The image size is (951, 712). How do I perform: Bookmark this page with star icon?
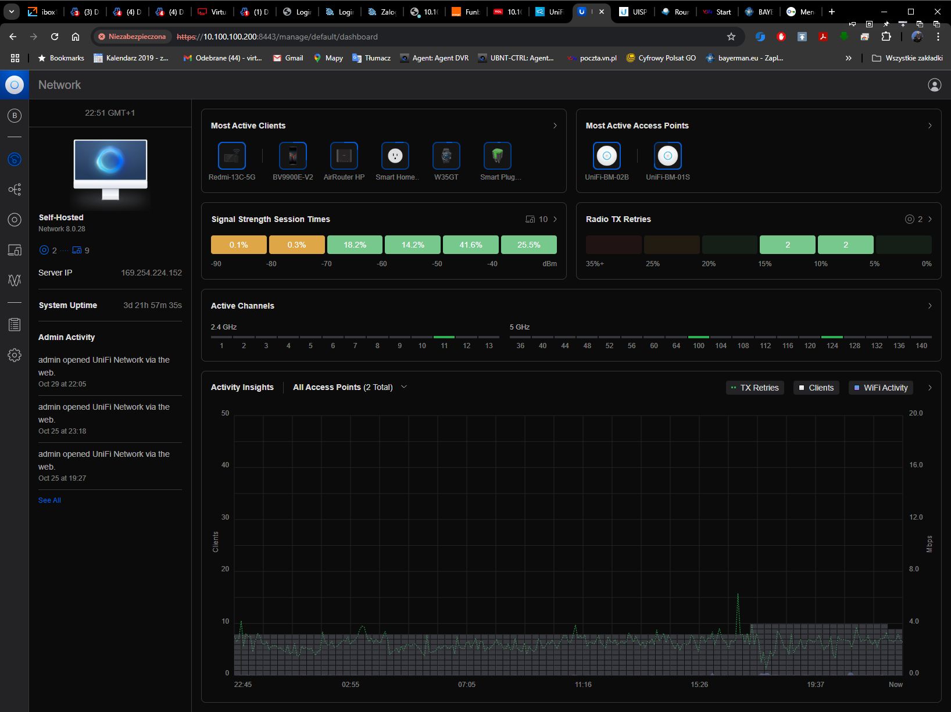click(x=731, y=37)
